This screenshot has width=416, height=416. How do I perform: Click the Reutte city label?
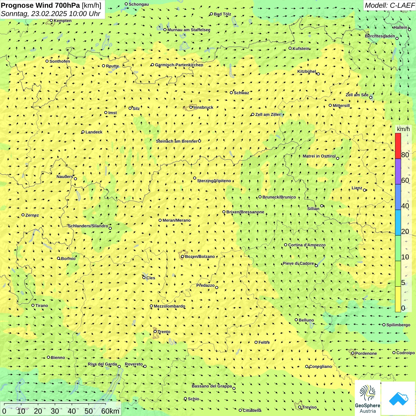(112, 66)
